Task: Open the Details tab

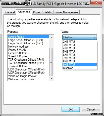Action: 47,12
